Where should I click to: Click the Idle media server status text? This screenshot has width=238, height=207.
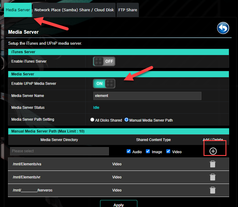pos(96,108)
